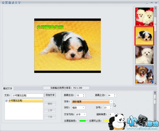Open the 字体 font dropdown
This screenshot has width=159, height=131.
point(111,101)
